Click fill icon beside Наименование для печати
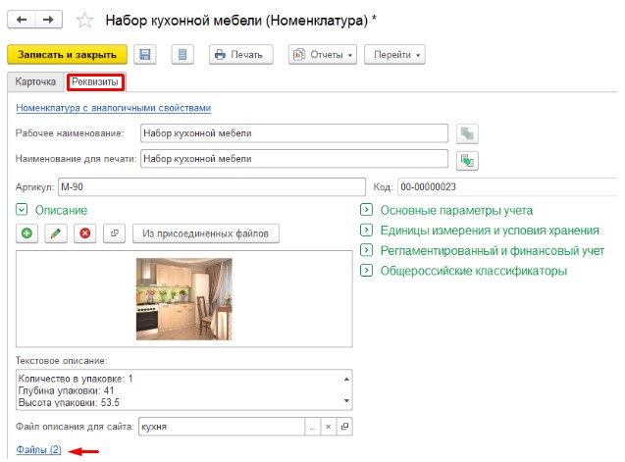Screen dimensions: 625x462 click(x=467, y=161)
